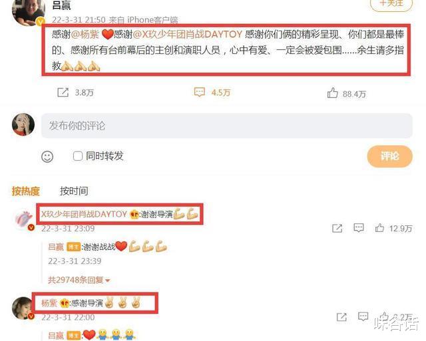Follow 吕赢 with the 关注 button

391,4
